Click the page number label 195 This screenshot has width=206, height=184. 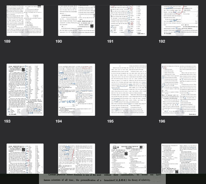(110, 121)
